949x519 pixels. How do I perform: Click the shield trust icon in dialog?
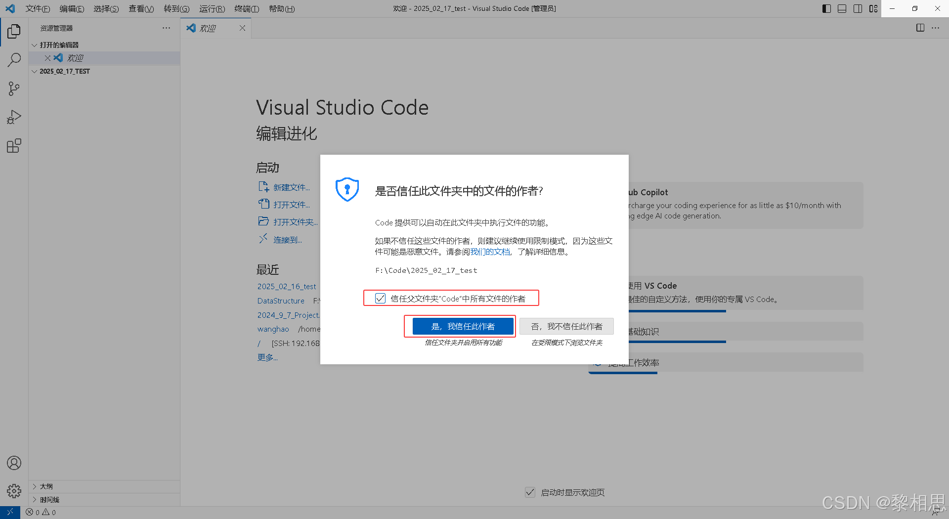point(347,189)
